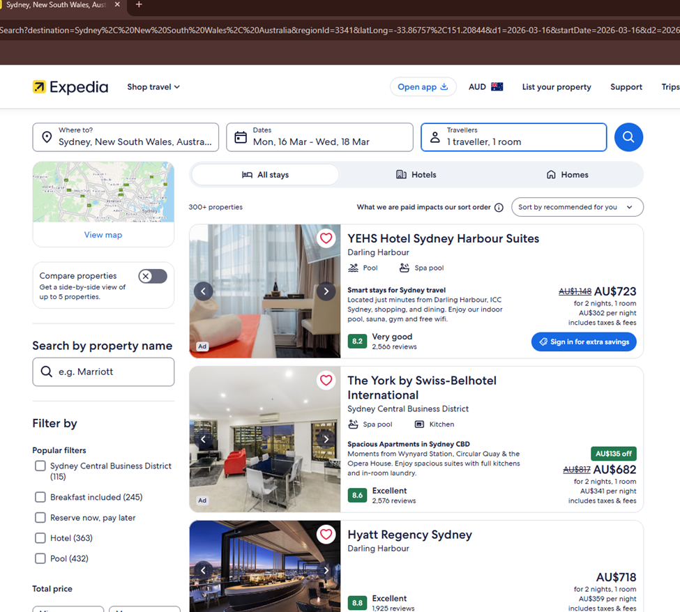Click the AU$723 price on YEHS
Viewport: 680px width, 612px height.
[x=615, y=291]
